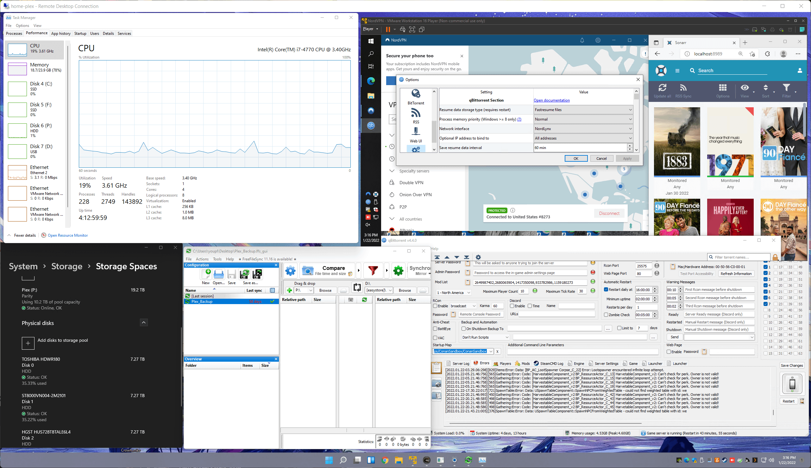
Task: Click Sonarr Search field
Action: (732, 71)
